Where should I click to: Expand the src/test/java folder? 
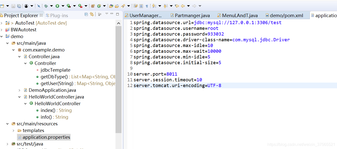7,144
